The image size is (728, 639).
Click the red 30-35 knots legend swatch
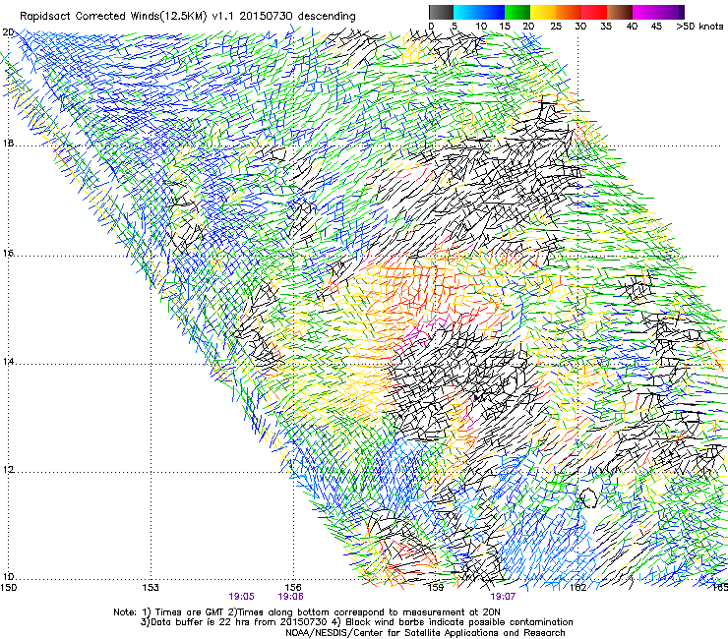594,12
